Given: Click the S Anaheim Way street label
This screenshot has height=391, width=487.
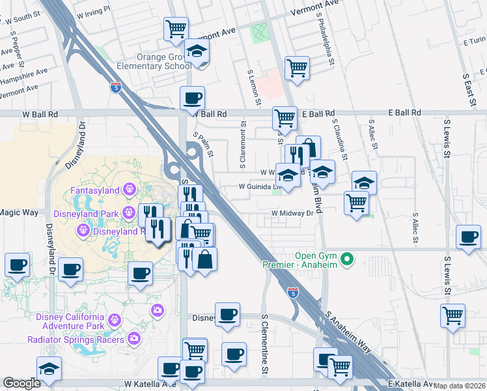Looking at the screenshot, I should pyautogui.click(x=348, y=332).
